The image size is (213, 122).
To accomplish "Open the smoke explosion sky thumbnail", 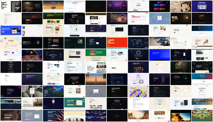I will tap(181, 116).
